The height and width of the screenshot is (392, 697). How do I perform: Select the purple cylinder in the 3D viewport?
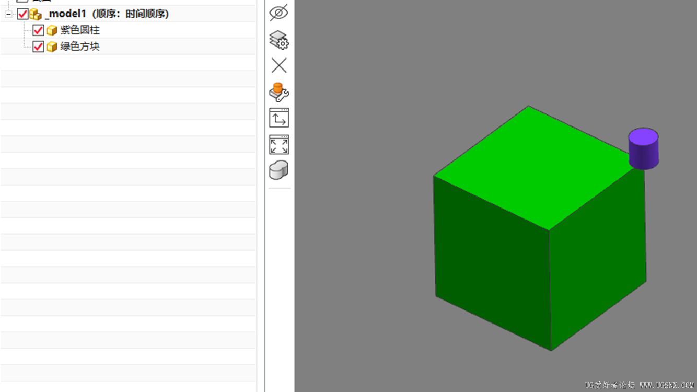[x=643, y=148]
